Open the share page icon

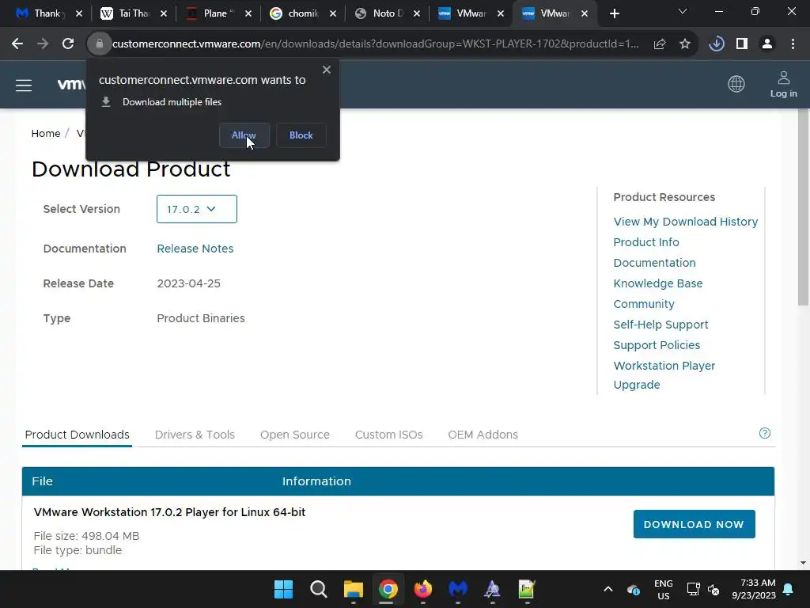pos(660,44)
